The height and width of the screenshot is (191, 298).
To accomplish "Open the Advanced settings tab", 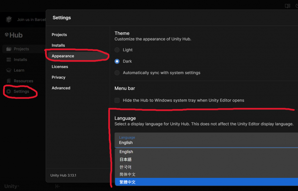I will 61,88.
